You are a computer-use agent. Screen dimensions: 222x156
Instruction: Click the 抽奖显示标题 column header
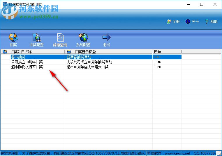pos(108,52)
